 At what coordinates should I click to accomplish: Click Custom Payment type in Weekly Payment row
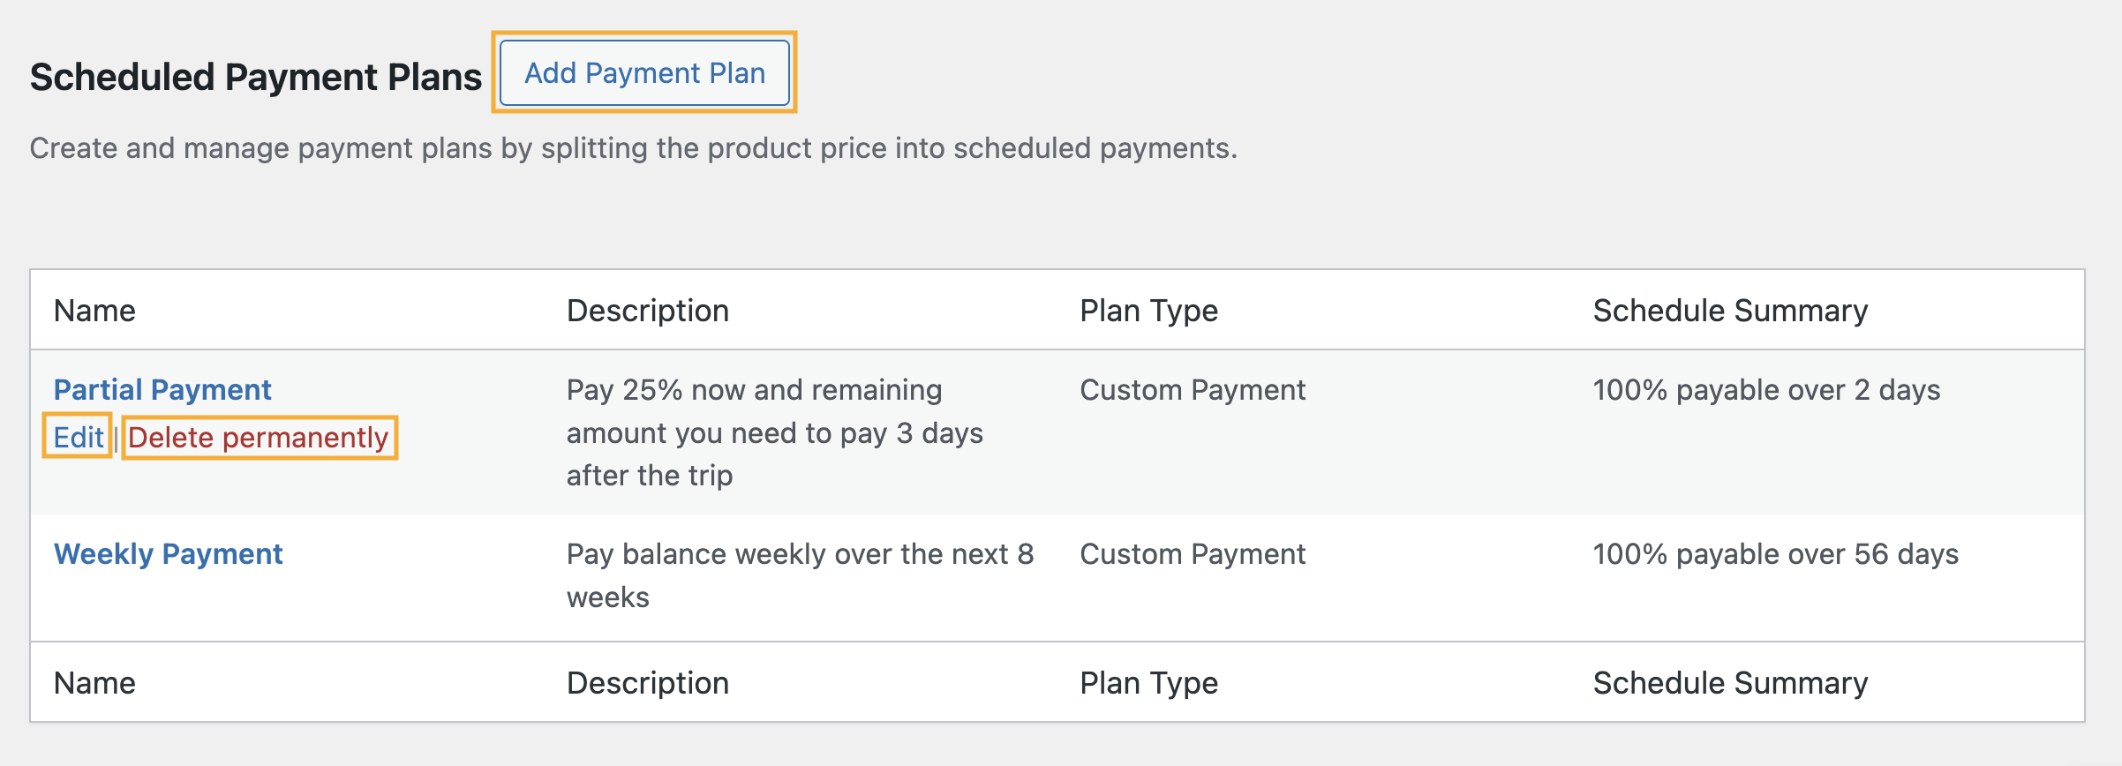[1192, 554]
